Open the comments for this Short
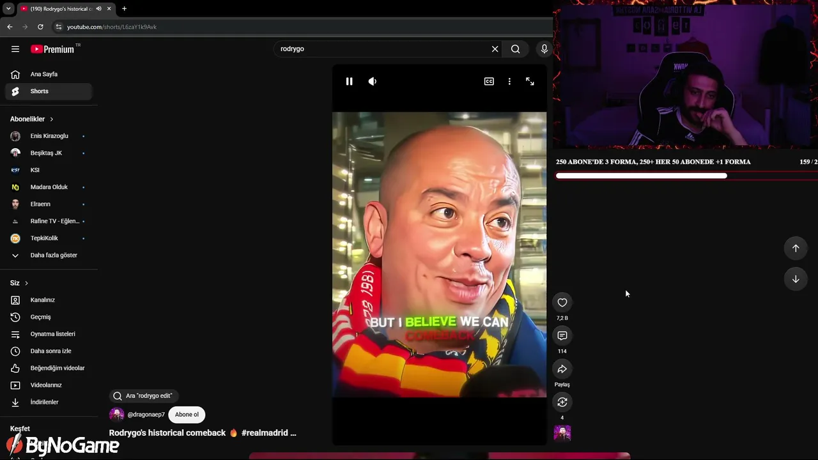Image resolution: width=818 pixels, height=460 pixels. 562,335
